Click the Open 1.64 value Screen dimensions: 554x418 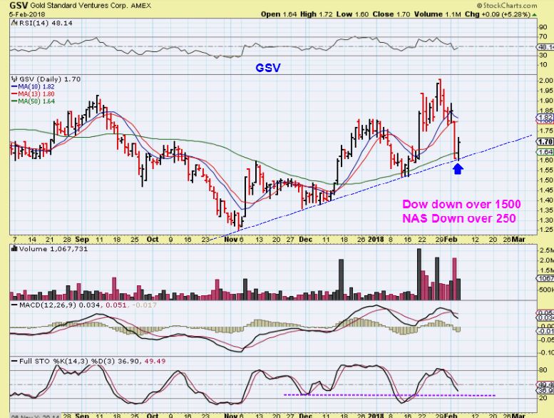tap(279, 14)
